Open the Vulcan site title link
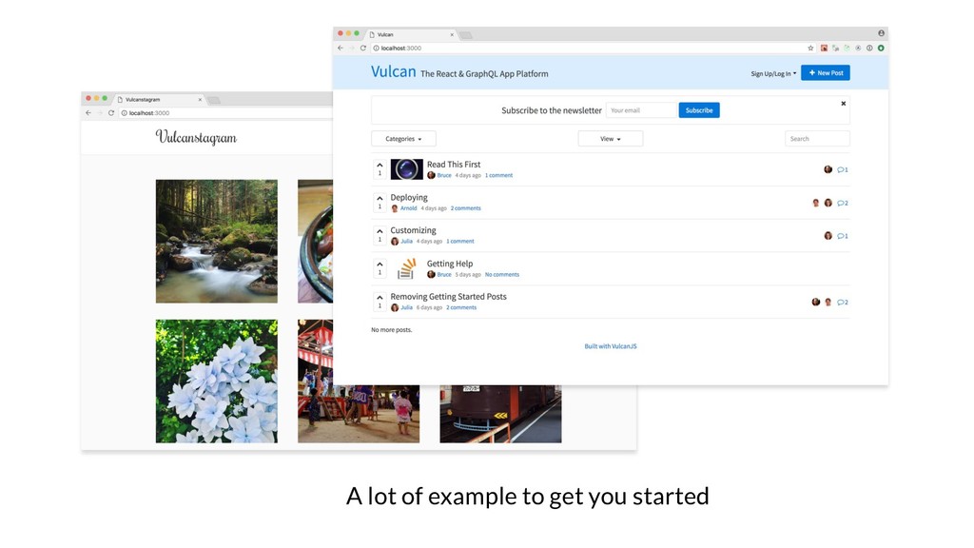 [x=393, y=71]
